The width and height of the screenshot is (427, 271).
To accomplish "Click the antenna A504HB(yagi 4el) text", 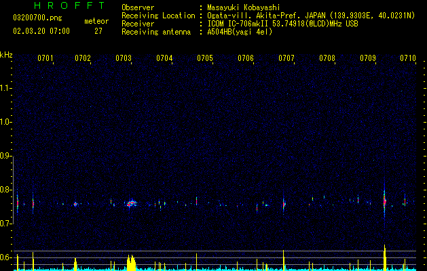I will coord(240,32).
